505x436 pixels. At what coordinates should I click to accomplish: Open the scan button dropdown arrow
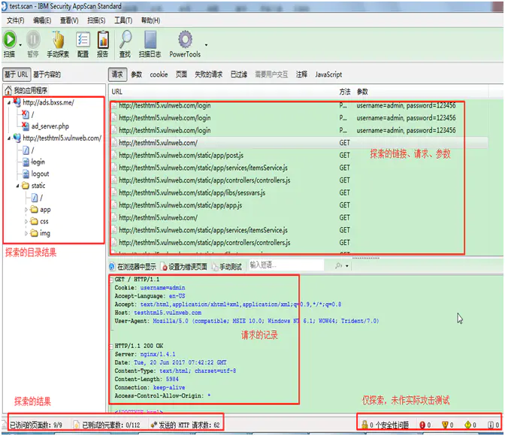click(x=20, y=45)
